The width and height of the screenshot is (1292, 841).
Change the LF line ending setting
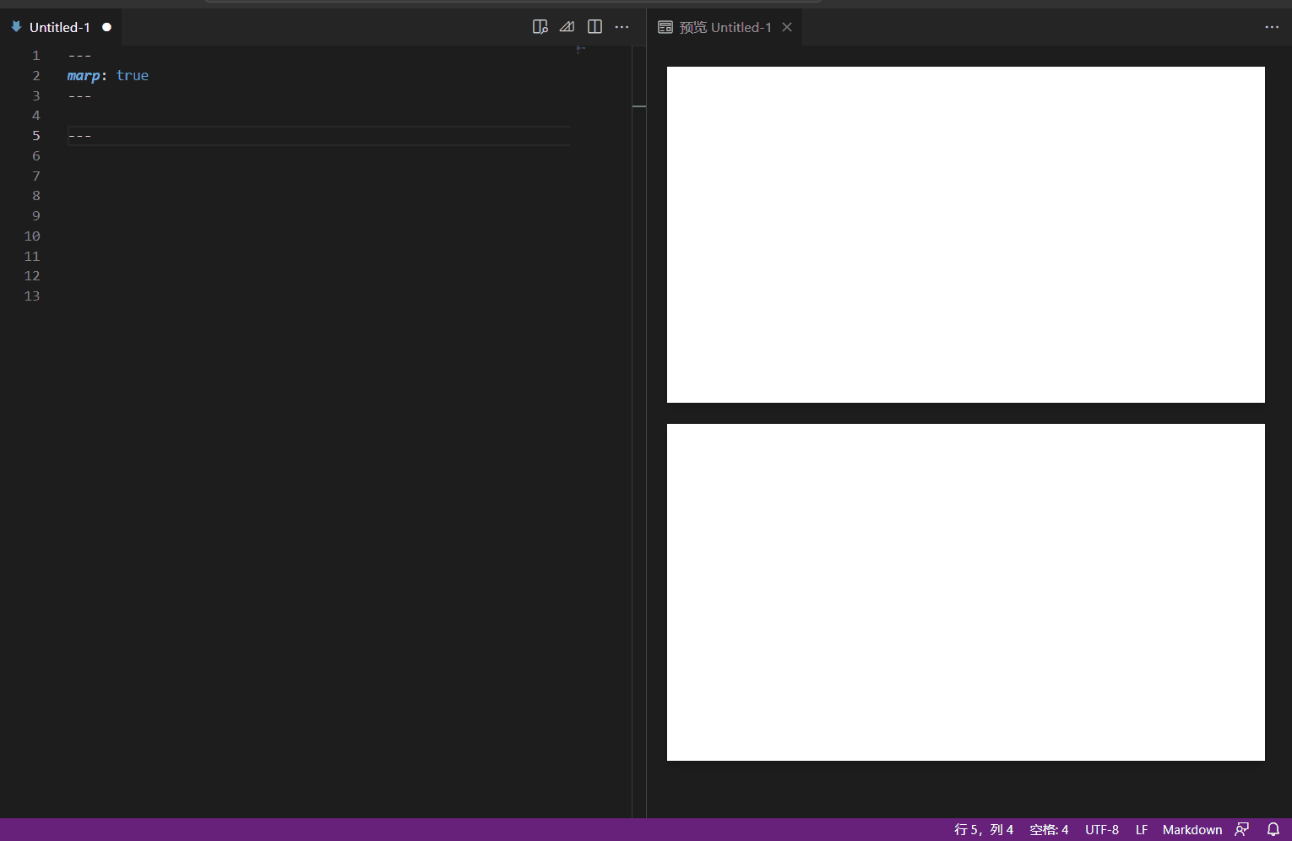[1141, 829]
